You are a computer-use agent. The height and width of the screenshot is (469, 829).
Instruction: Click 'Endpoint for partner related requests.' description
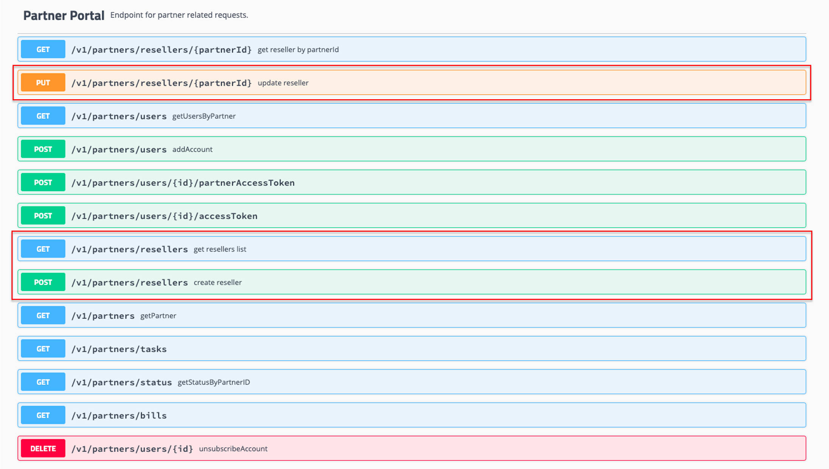(179, 15)
